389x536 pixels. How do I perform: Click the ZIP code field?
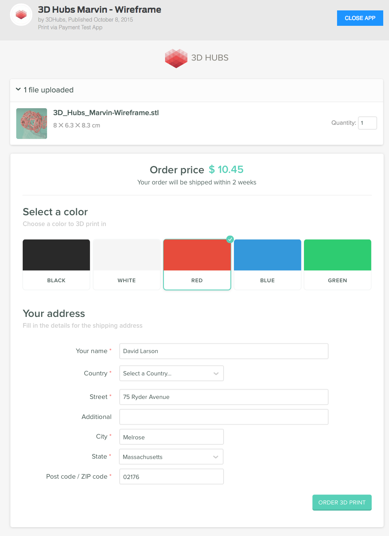171,477
